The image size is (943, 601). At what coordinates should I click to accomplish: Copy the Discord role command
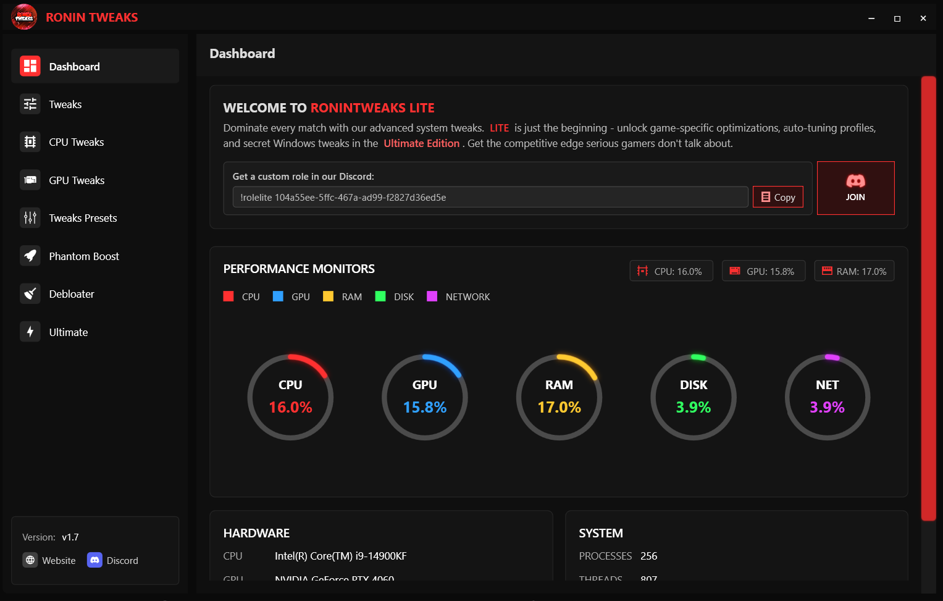click(778, 197)
